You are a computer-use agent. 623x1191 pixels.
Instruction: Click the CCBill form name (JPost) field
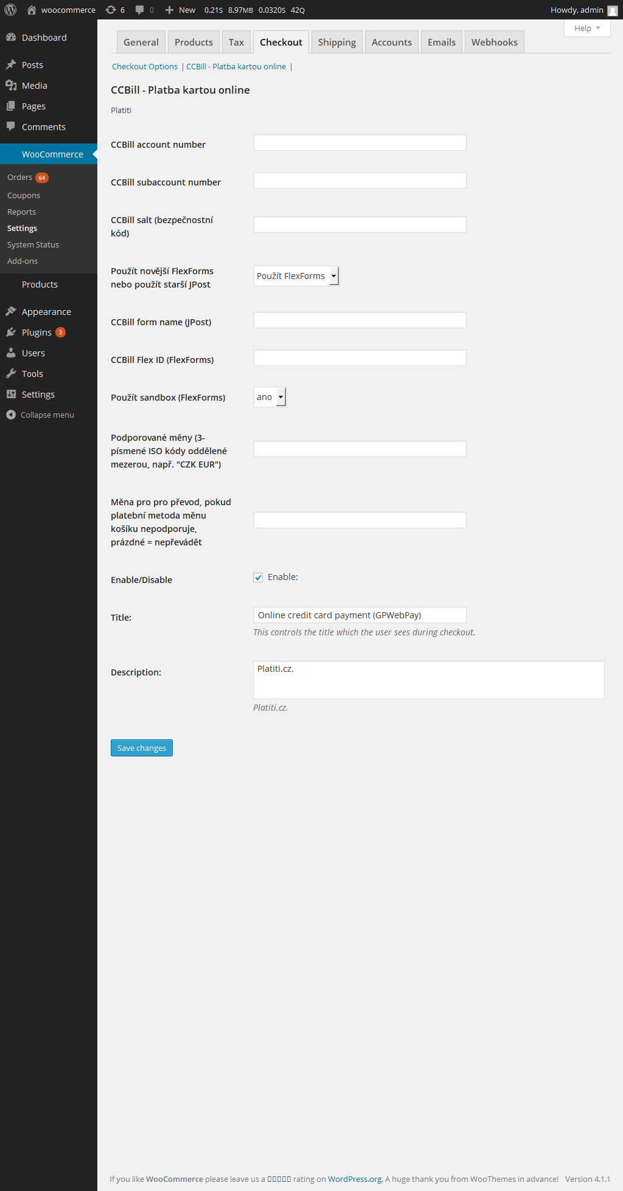click(360, 320)
